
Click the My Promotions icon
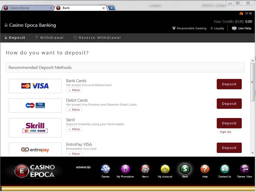click(x=125, y=169)
